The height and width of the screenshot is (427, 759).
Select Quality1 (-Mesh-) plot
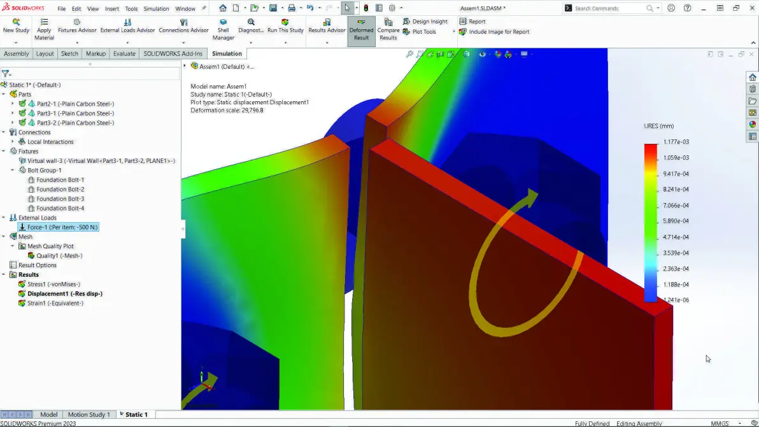point(55,256)
